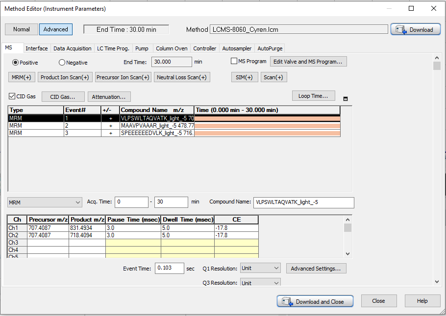Click the small panel icon beside Loop Time

(346, 99)
